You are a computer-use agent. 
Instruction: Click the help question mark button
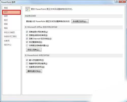[x=117, y=2]
